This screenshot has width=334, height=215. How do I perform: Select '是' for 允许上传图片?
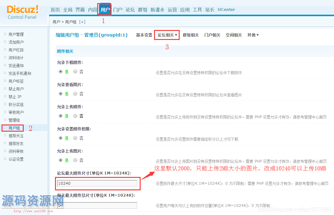coord(61,160)
